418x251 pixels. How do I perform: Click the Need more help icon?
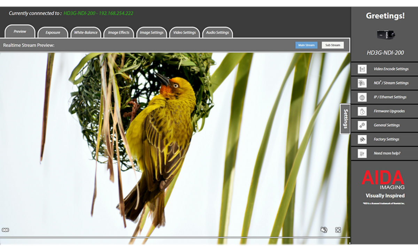click(x=362, y=153)
